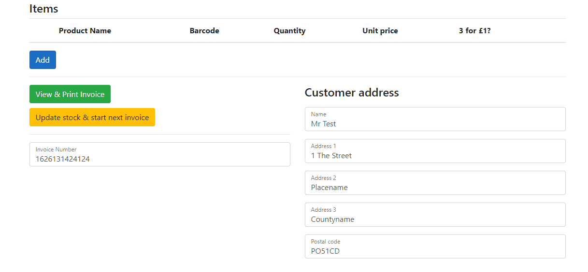Screen dimensions: 588x272
Task: Focus the field containing Countyname
Action: tap(435, 215)
